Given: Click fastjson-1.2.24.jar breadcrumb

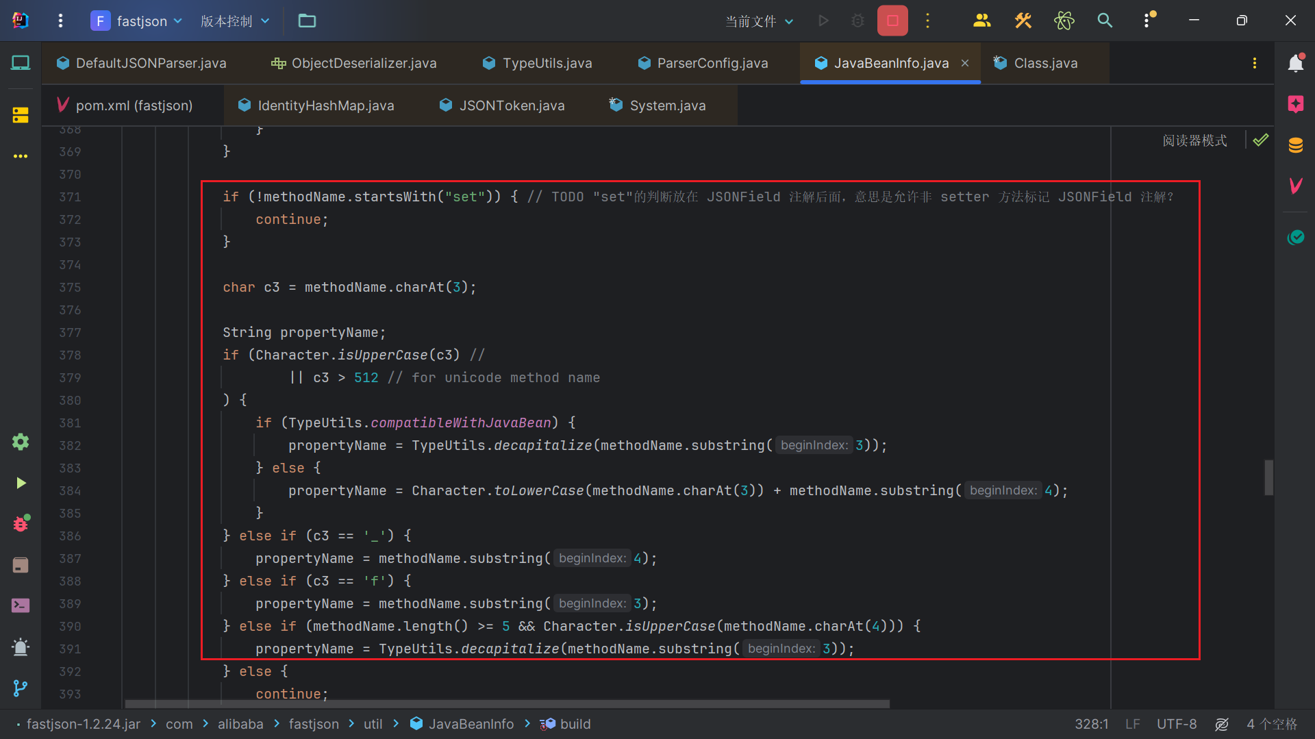Looking at the screenshot, I should (x=84, y=724).
